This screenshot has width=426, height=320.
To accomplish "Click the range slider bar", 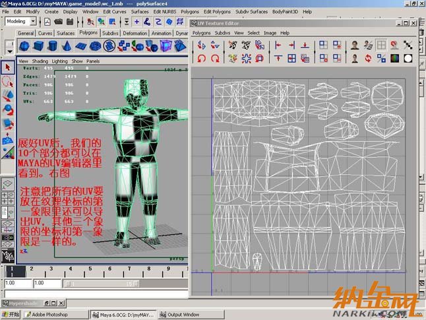I will (x=102, y=284).
